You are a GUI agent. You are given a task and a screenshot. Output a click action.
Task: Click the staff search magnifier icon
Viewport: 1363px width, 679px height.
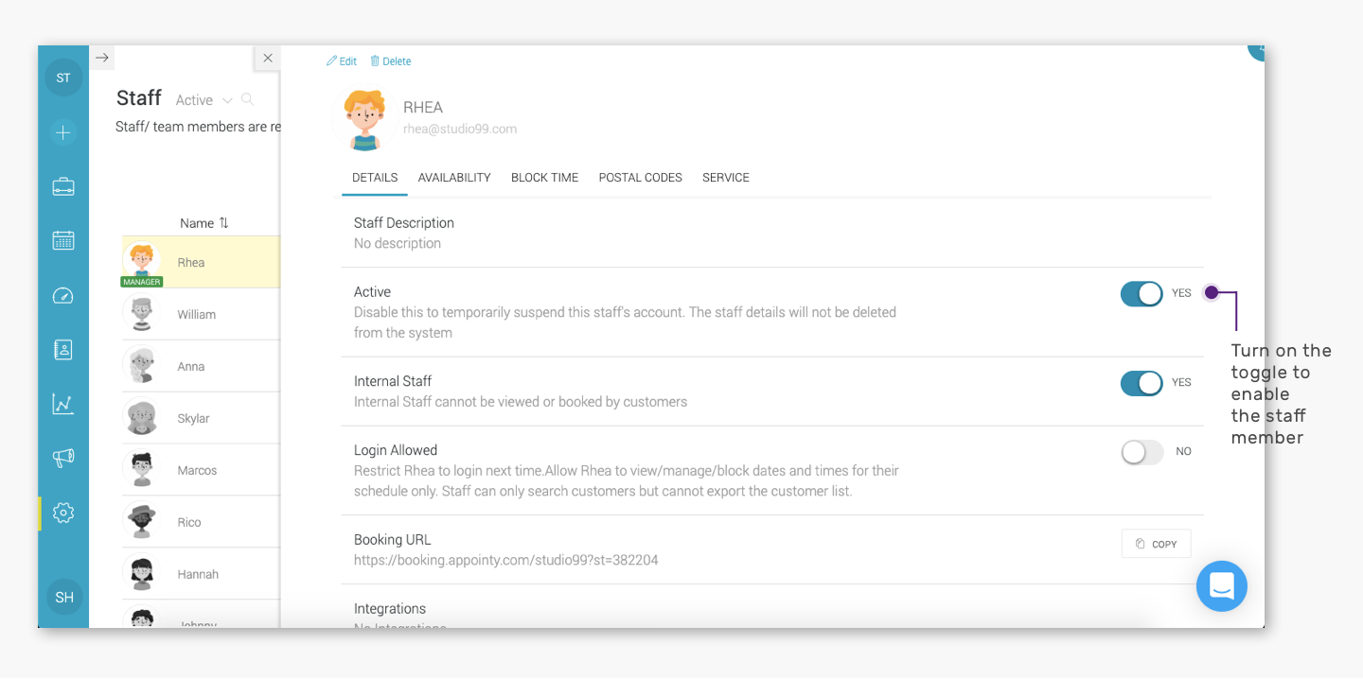pos(247,99)
